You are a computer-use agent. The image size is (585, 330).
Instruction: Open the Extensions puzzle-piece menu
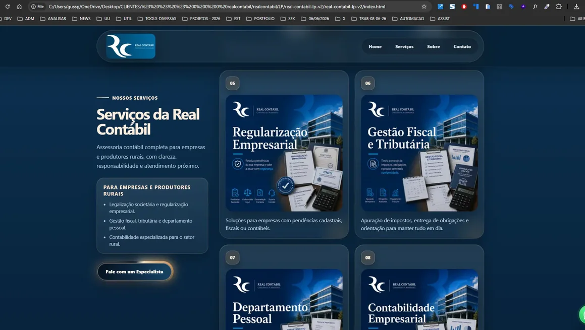pos(559,7)
